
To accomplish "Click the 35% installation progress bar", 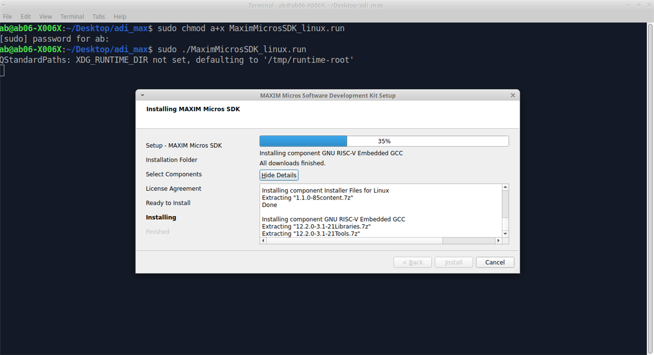I will tap(384, 141).
